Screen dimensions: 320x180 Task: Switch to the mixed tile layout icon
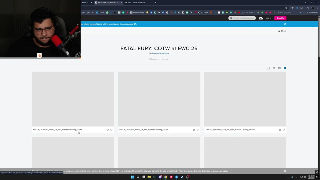[x=279, y=68]
